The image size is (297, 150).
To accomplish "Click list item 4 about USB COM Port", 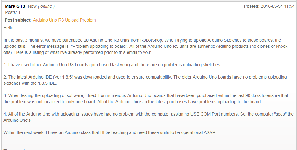I will [148, 117].
